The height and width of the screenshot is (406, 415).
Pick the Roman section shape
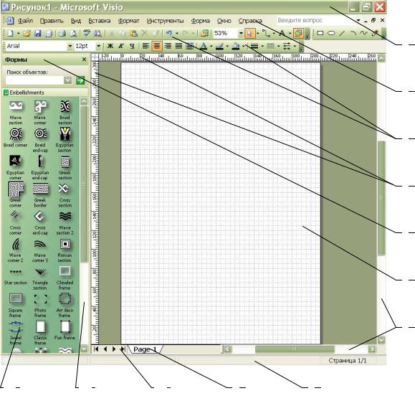tap(65, 250)
